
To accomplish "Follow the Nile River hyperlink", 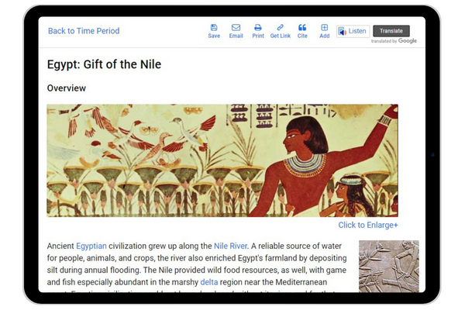I will point(231,246).
